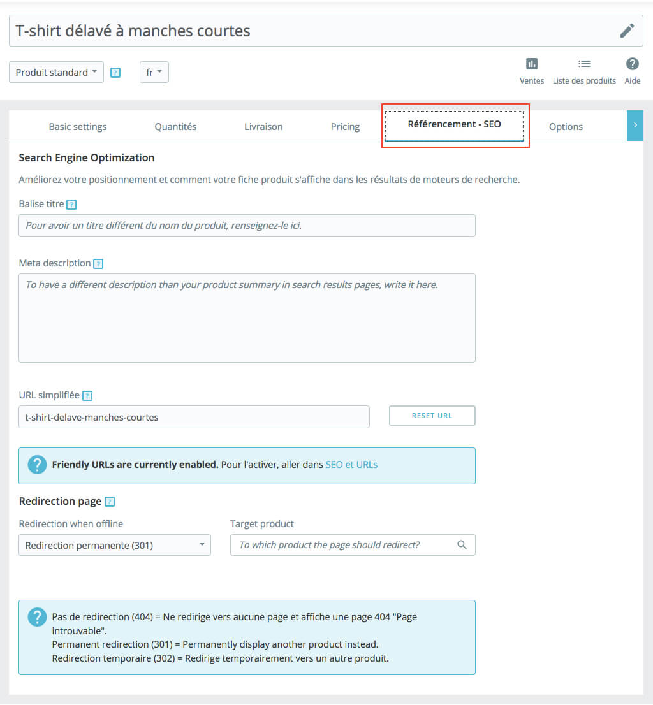The image size is (653, 705).
Task: Open the Produit standard type dropdown
Action: (56, 73)
